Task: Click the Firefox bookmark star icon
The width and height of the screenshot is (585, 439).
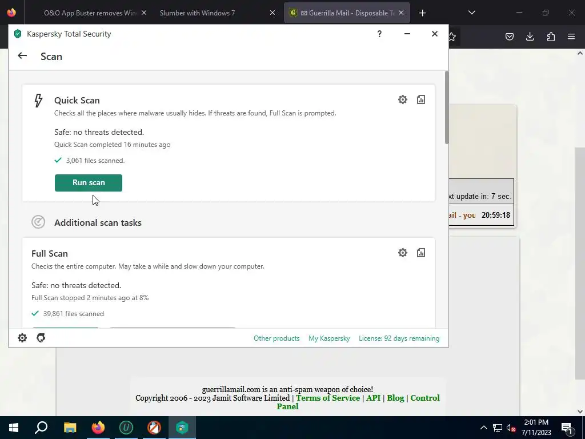Action: tap(452, 37)
